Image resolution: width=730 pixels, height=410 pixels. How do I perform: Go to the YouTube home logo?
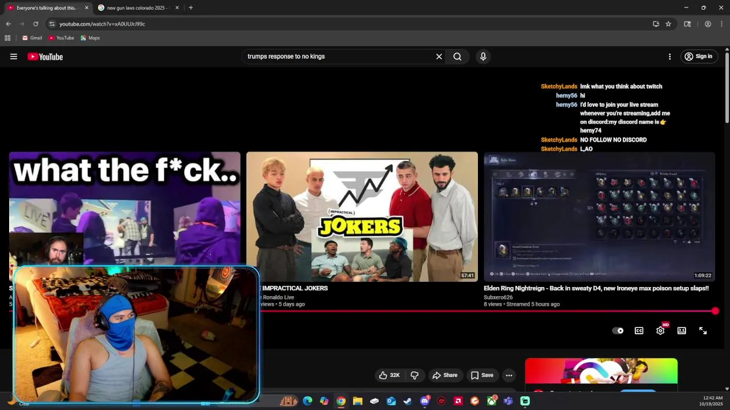pyautogui.click(x=45, y=56)
